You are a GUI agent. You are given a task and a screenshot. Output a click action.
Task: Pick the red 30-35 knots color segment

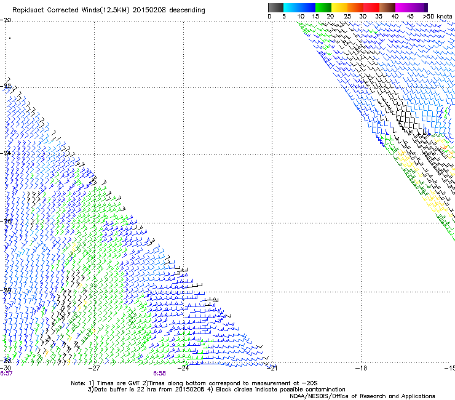coord(371,7)
